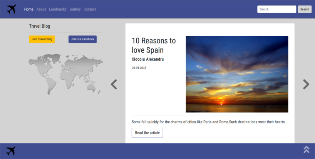The width and height of the screenshot is (315, 159).
Task: Click the sunset photo in the article
Action: 237,74
